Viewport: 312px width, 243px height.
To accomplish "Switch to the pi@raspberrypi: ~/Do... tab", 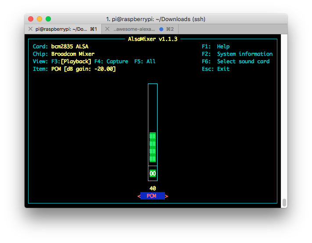I will coord(63,29).
